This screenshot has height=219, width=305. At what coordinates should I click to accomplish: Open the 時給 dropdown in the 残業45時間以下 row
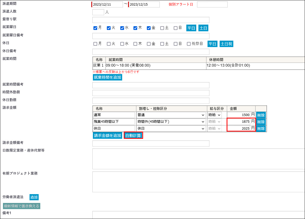[x=214, y=122]
